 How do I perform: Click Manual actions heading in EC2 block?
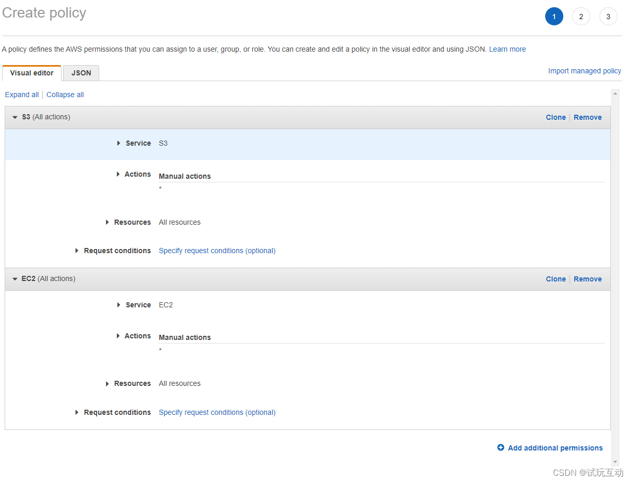point(184,337)
